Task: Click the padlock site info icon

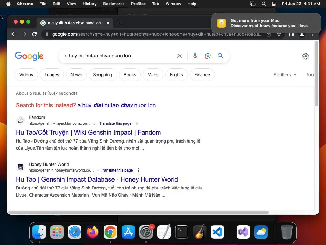Action: [47, 34]
